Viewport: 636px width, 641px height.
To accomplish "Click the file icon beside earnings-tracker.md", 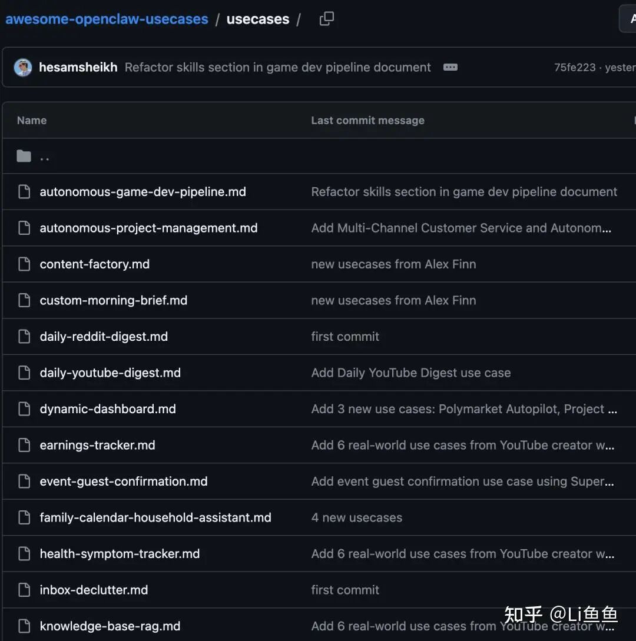I will pyautogui.click(x=24, y=445).
